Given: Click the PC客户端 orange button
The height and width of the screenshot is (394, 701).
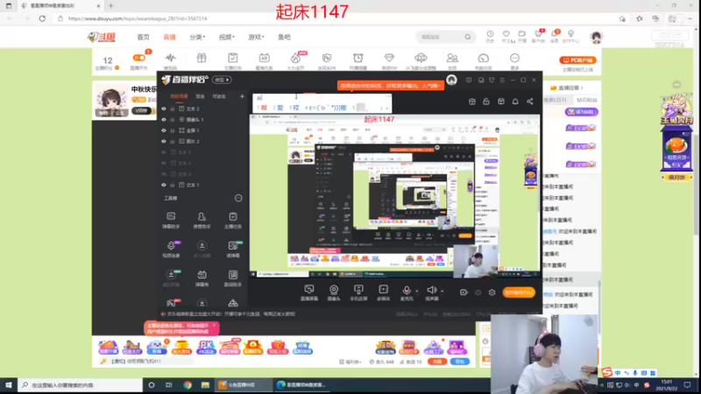Looking at the screenshot, I should (x=577, y=60).
